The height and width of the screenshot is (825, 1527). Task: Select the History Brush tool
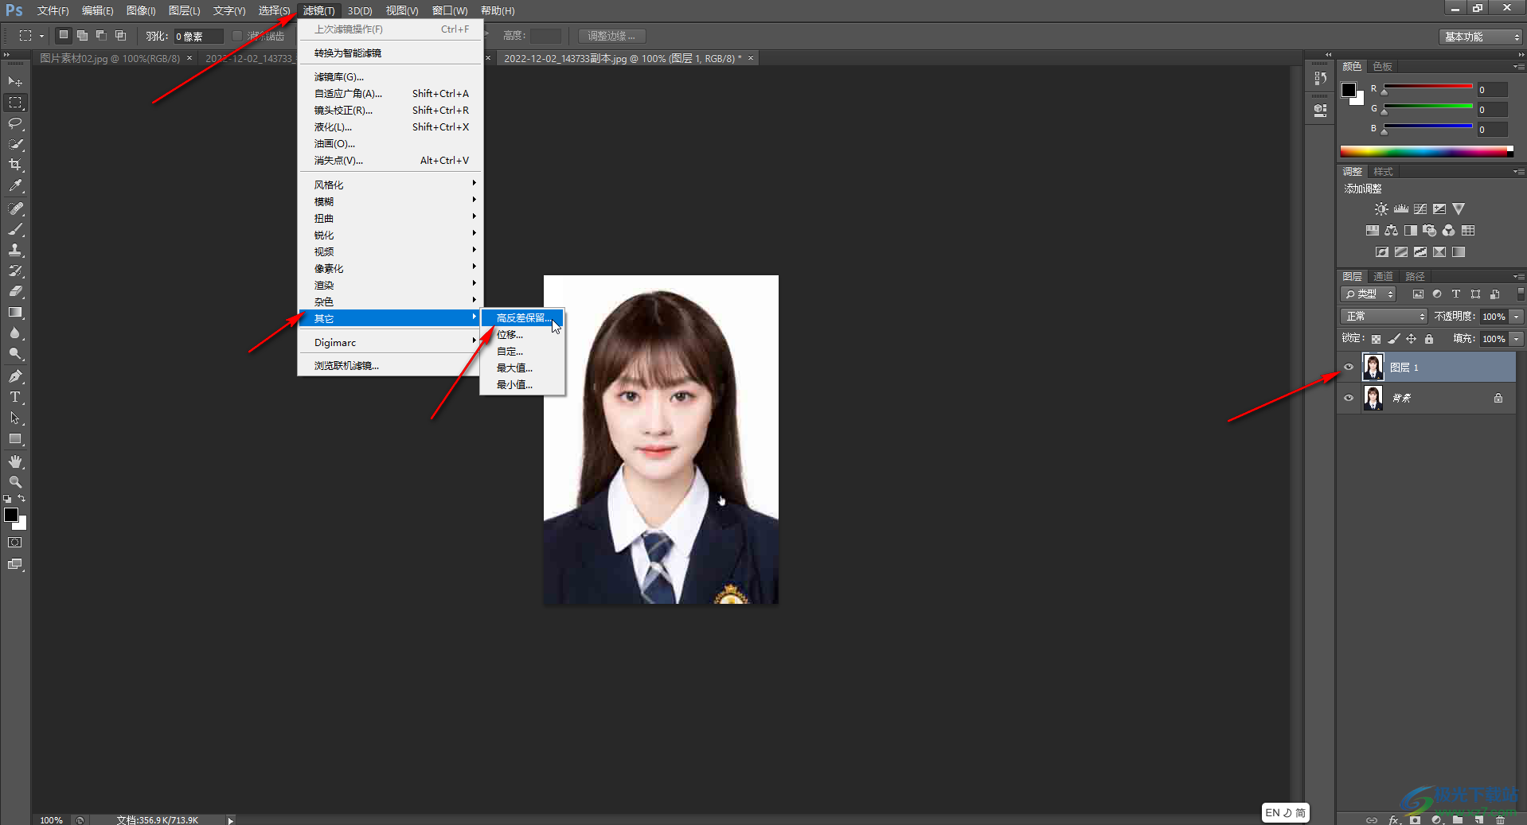click(15, 270)
